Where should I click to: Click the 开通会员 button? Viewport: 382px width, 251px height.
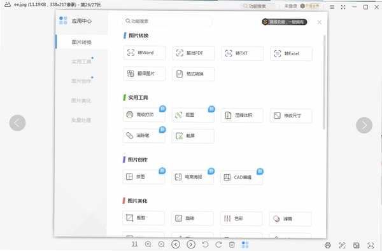tap(310, 6)
